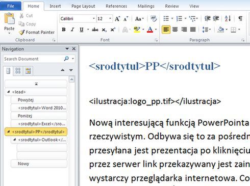Cut the selected text
This screenshot has width=250, height=186.
pyautogui.click(x=26, y=16)
